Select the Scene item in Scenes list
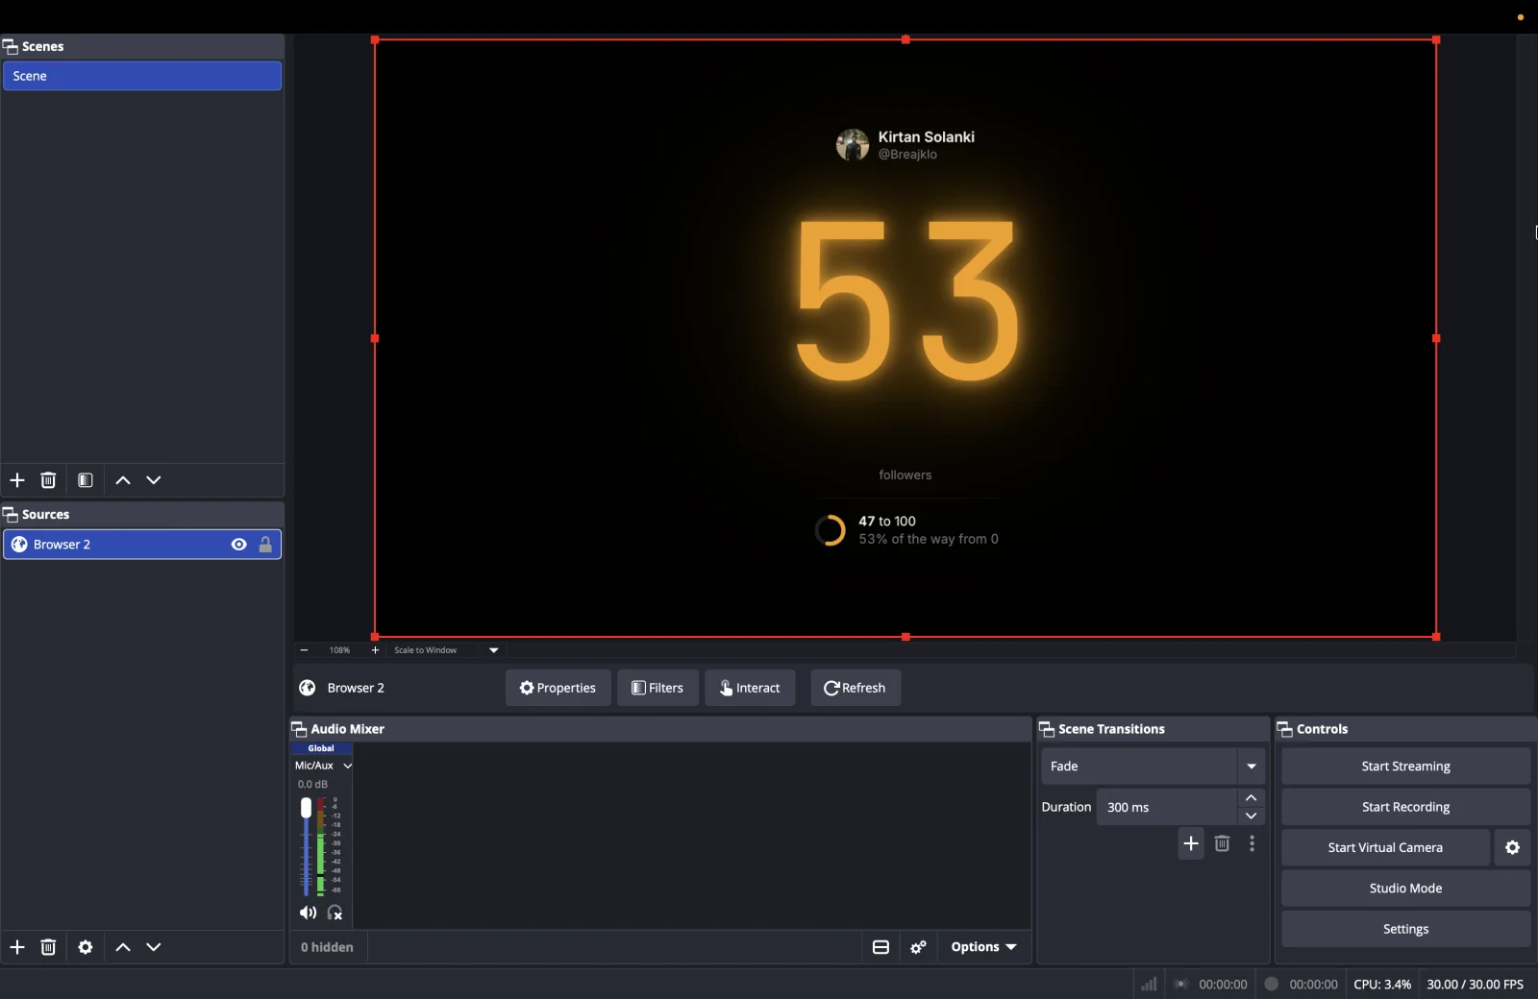 (142, 76)
